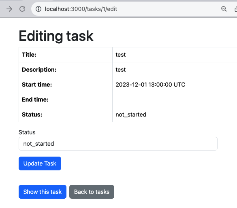Screen dimensions: 237x208
Task: Click the share icon at the address bar edge
Action: point(236,9)
